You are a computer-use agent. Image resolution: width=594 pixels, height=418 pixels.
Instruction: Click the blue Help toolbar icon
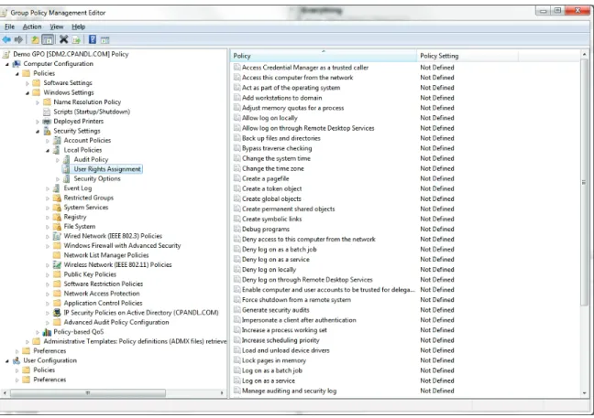point(93,39)
